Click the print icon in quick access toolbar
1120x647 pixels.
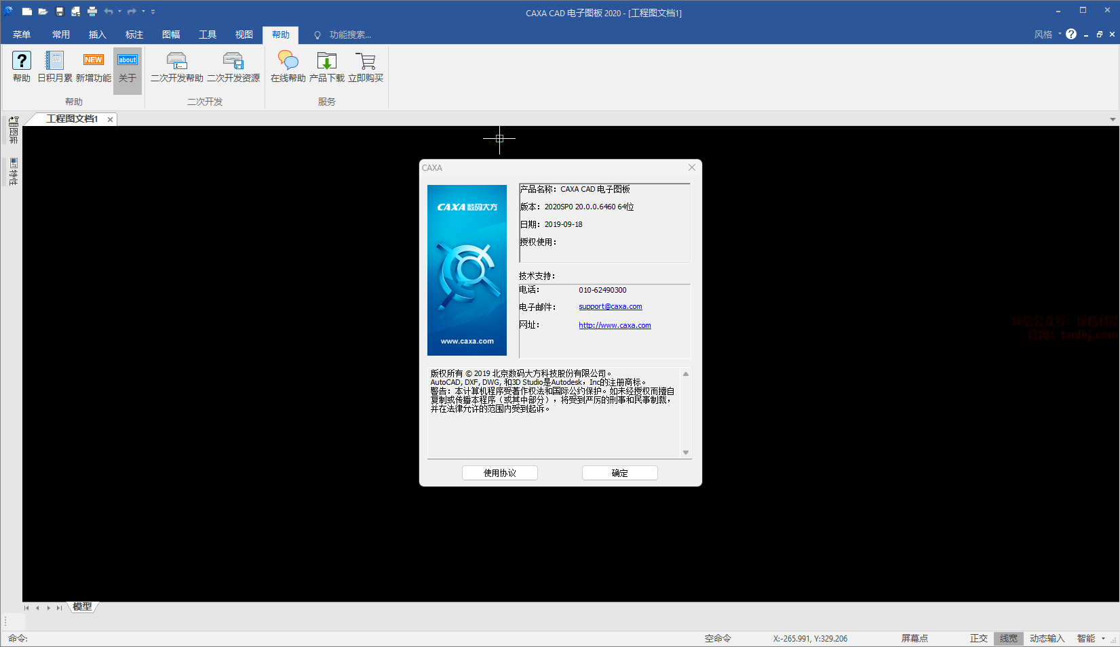click(92, 12)
